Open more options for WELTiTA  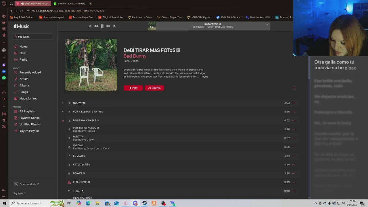(x=294, y=138)
